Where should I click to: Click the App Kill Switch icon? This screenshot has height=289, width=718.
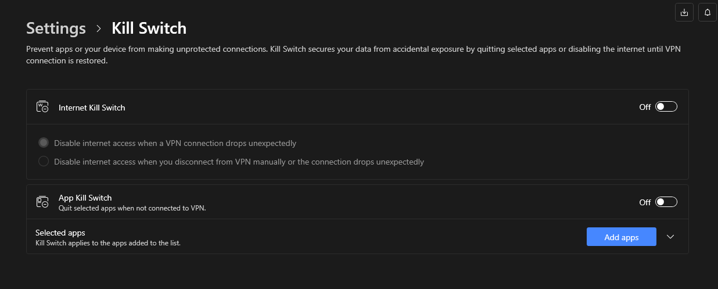point(42,202)
